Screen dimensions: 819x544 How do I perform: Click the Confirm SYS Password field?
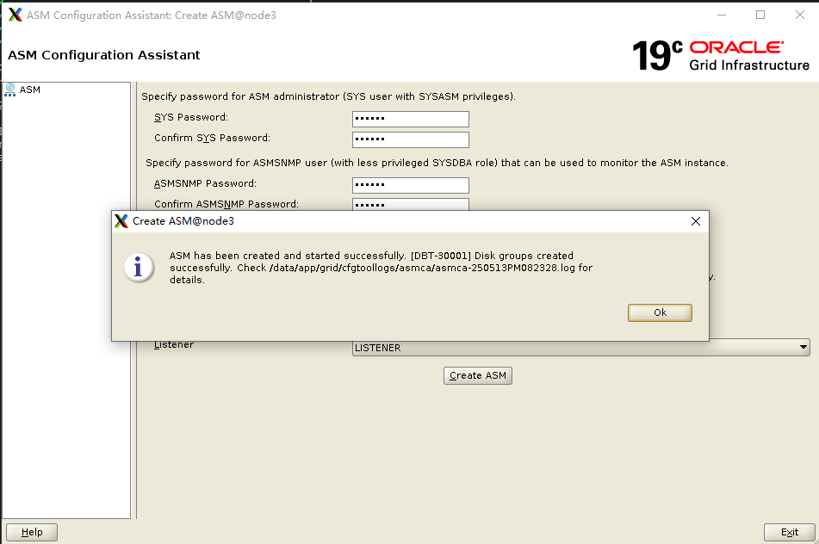[x=411, y=139]
